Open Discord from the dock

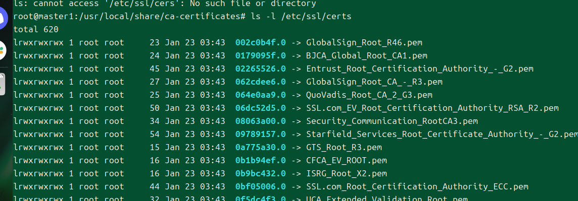3,18
